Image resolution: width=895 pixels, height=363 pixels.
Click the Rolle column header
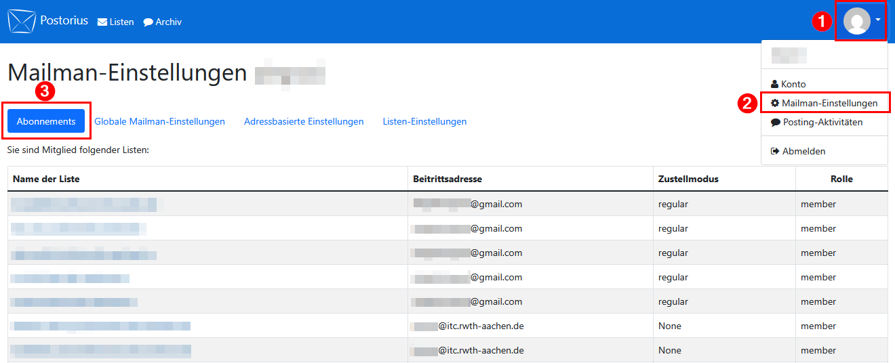[x=841, y=179]
